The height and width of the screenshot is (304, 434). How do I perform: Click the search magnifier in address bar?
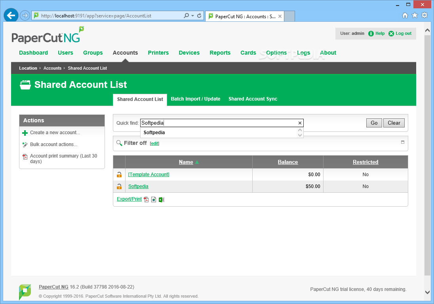[x=187, y=15]
